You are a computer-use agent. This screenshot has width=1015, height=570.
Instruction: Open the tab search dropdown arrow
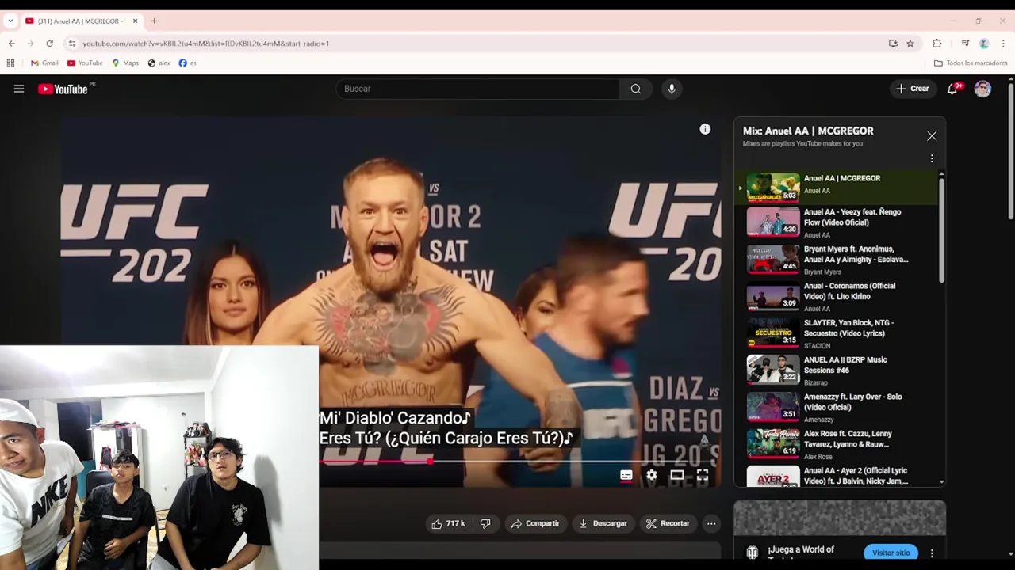pyautogui.click(x=10, y=21)
